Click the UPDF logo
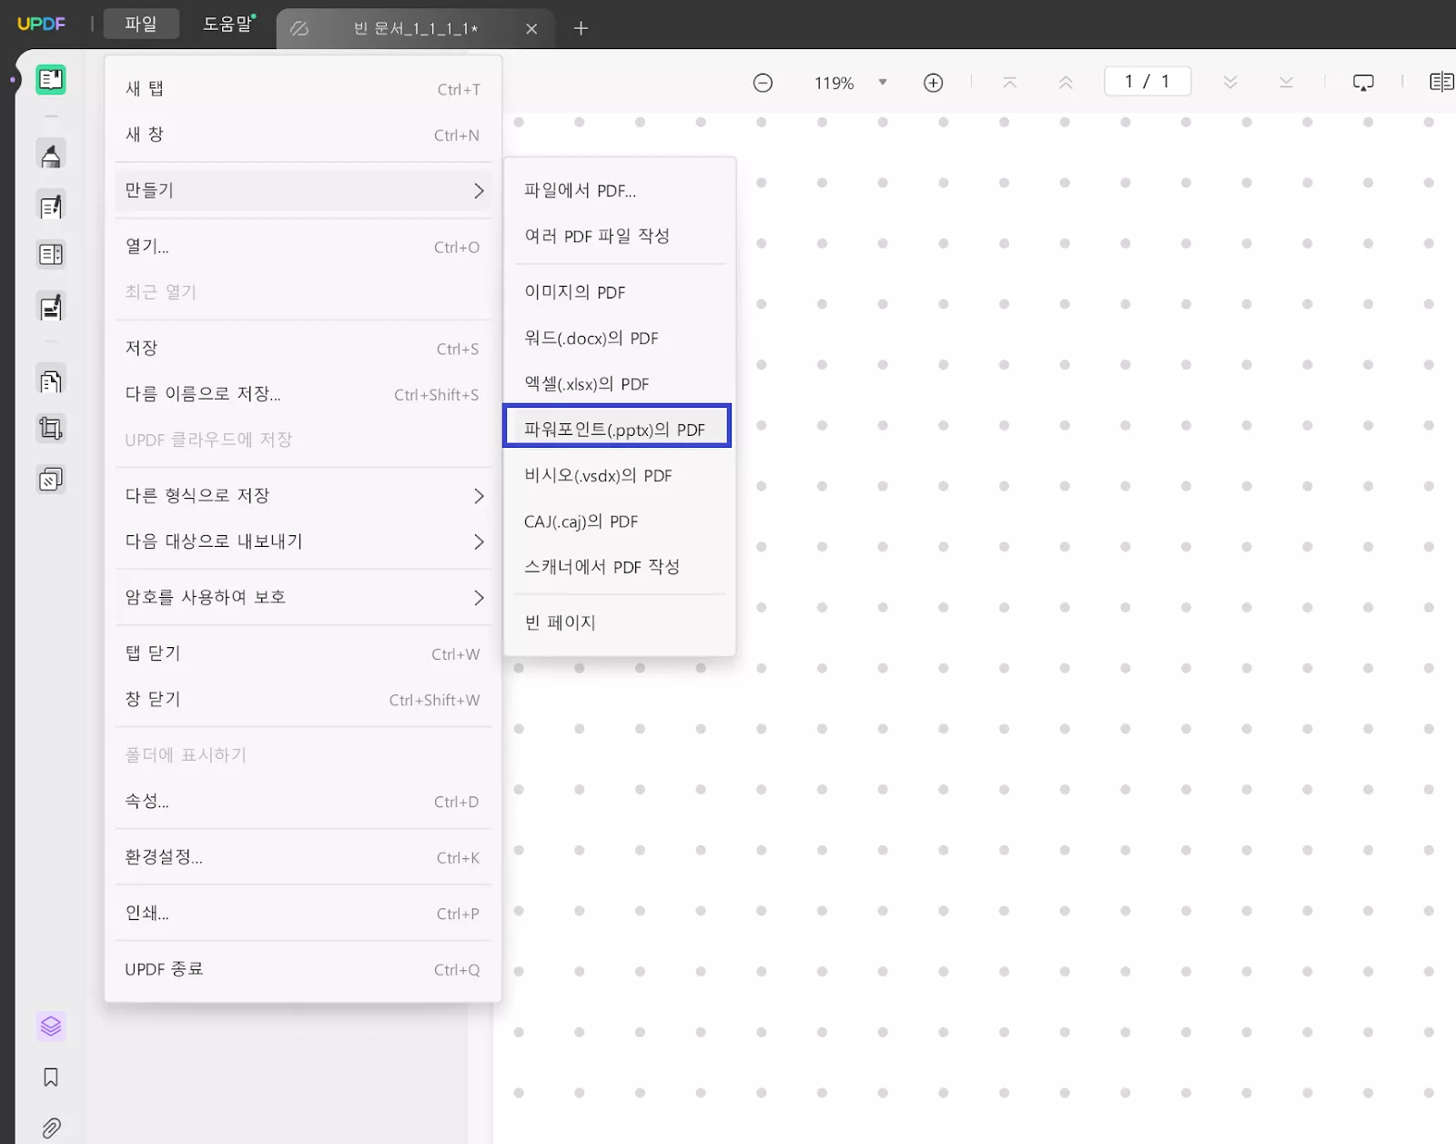Image resolution: width=1456 pixels, height=1144 pixels. point(42,24)
